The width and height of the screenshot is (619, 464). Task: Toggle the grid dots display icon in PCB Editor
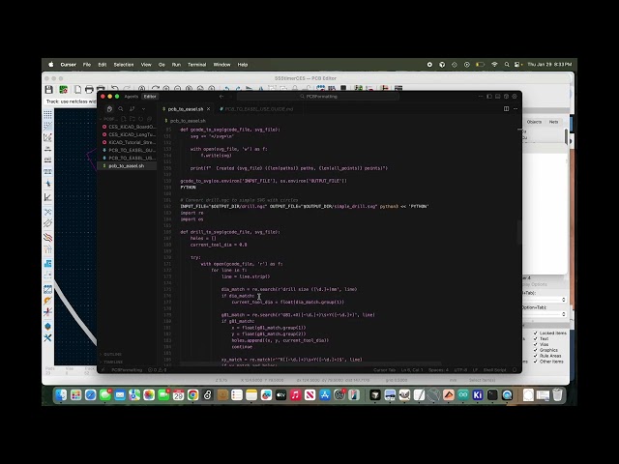(x=47, y=114)
